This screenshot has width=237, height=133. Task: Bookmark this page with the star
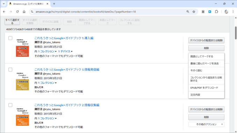pyautogui.click(x=194, y=12)
